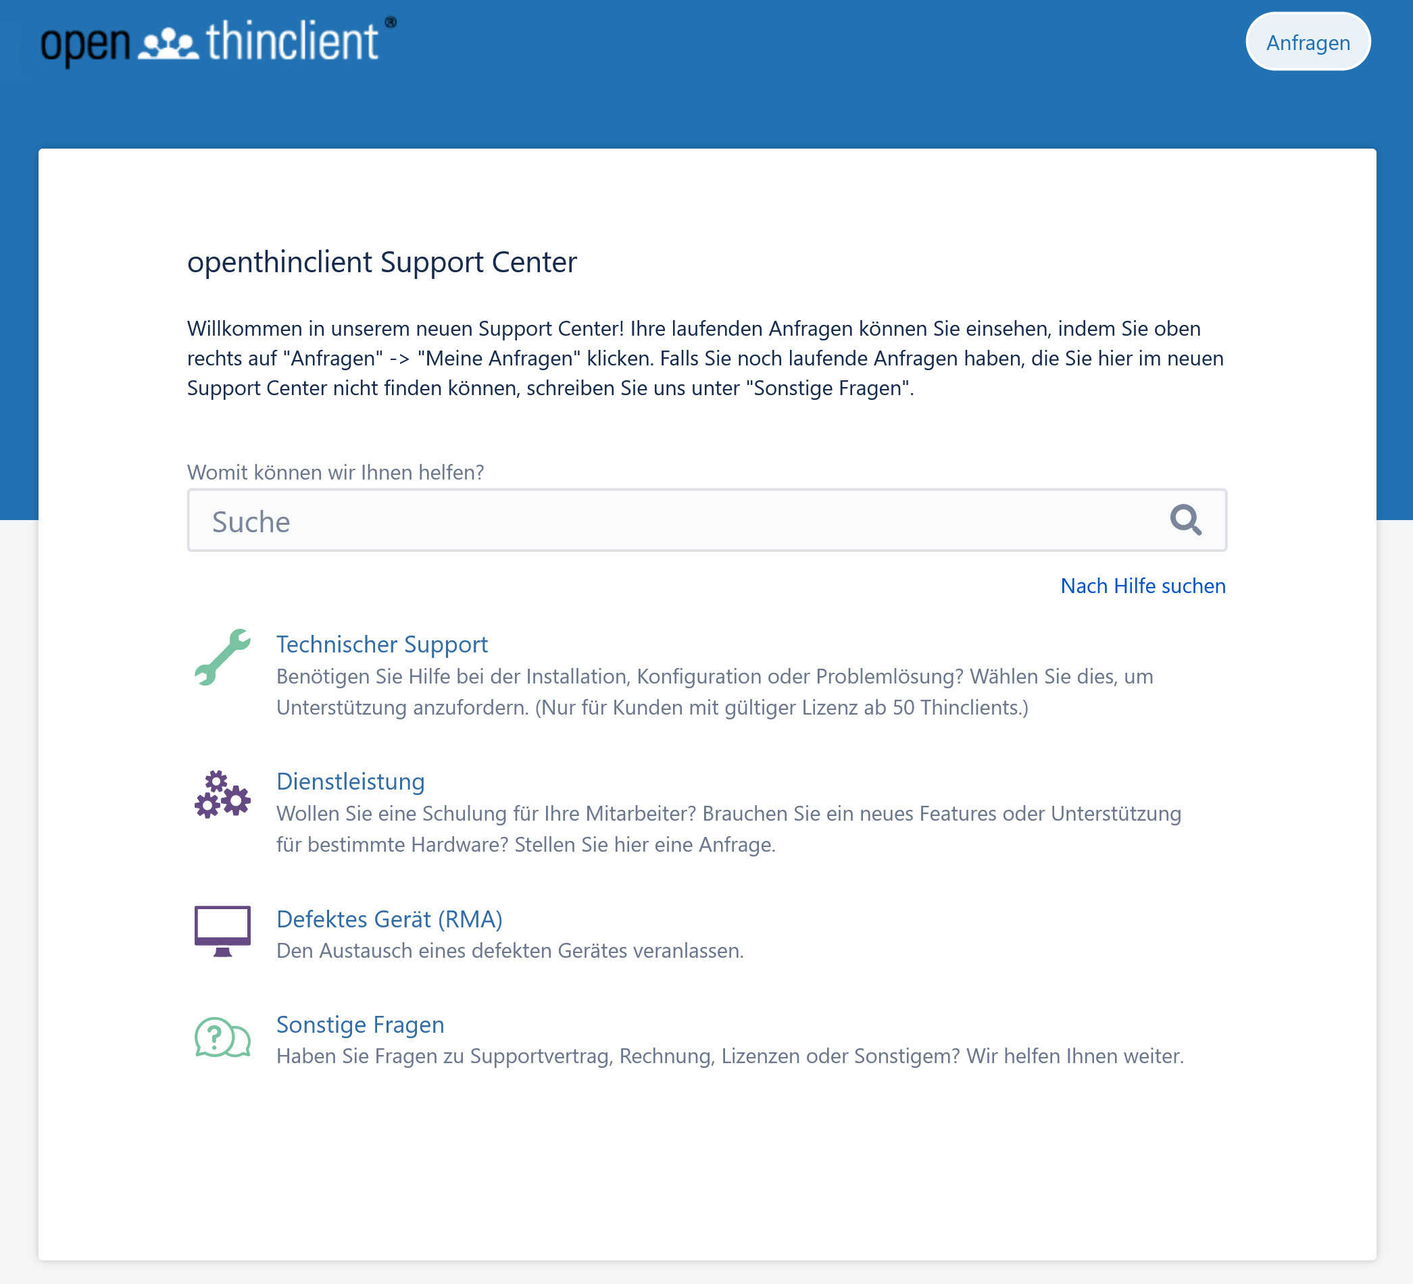The image size is (1413, 1284).
Task: Open the Anfragen menu
Action: tap(1308, 41)
